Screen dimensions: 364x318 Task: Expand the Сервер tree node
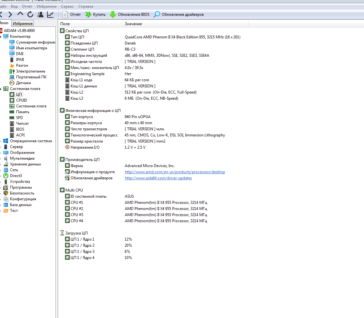0,147
